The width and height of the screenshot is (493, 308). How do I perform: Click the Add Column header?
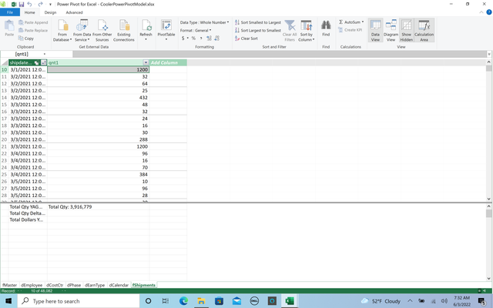(168, 62)
